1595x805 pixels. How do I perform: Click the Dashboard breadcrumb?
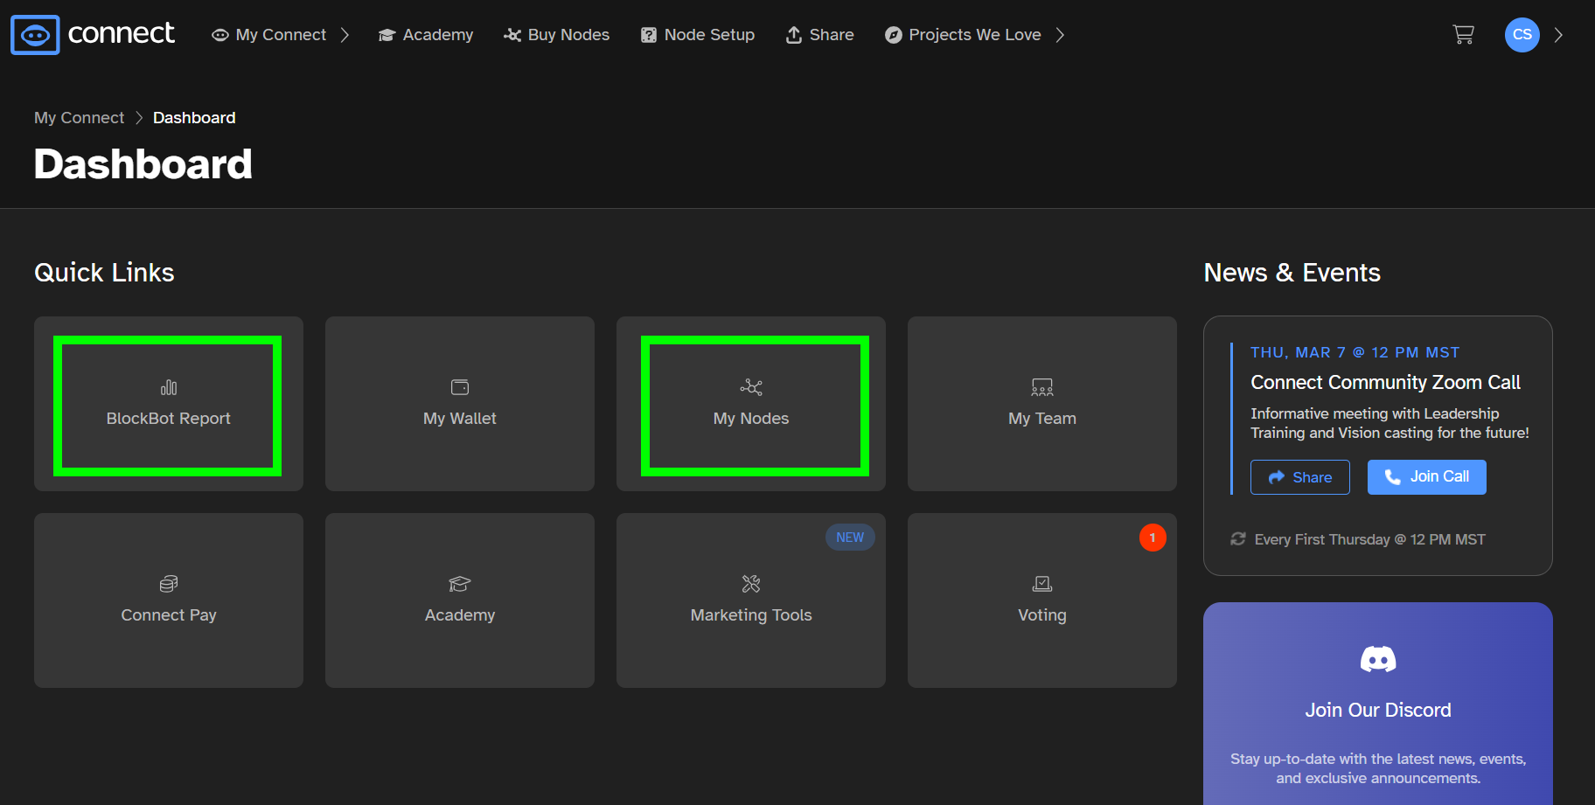tap(194, 118)
